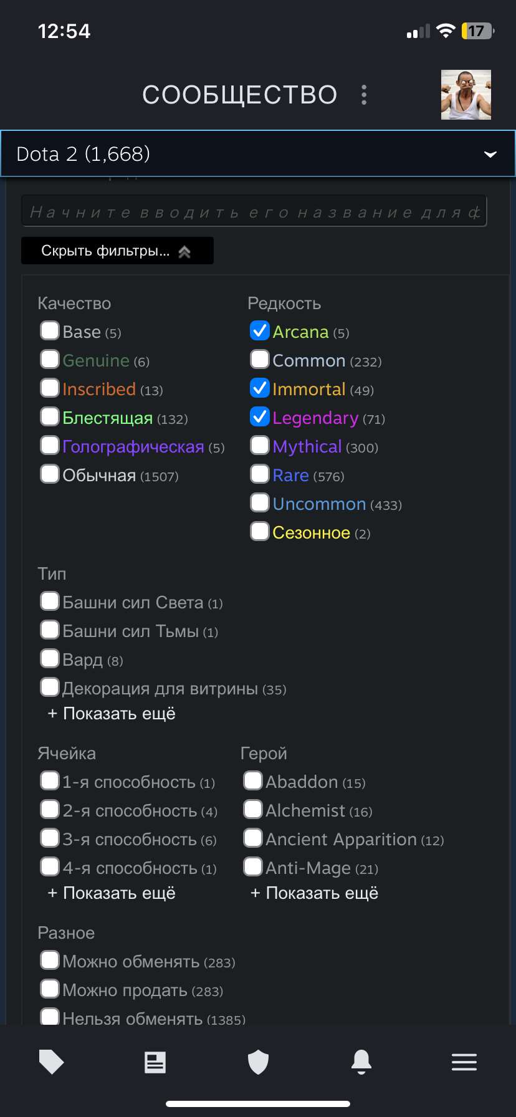This screenshot has height=1117, width=516.
Task: Open the hamburger menu icon
Action: [464, 1062]
